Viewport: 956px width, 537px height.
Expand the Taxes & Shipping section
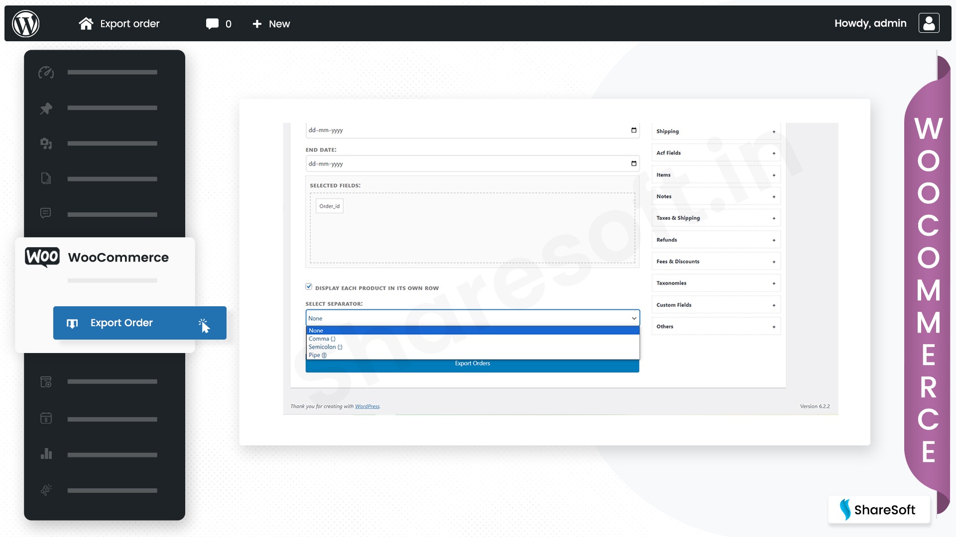pos(716,218)
